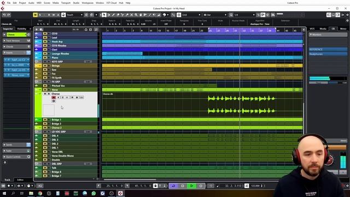Click the horizontal timeline scrollbar
Viewport: 350px width, 197px height.
tap(130, 179)
